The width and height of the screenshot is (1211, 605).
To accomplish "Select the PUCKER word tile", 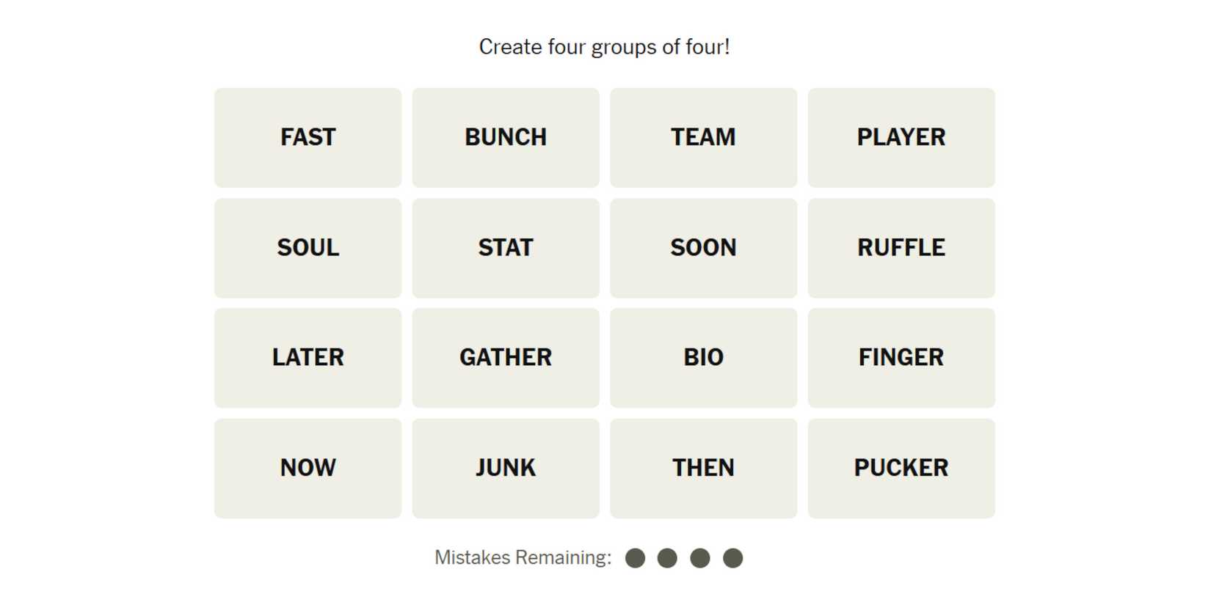I will click(x=901, y=468).
